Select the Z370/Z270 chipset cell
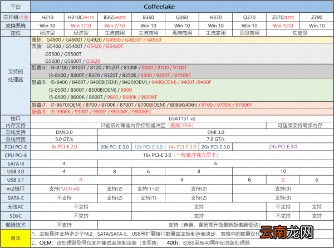Viewport: 334px width, 248px height. click(x=283, y=17)
